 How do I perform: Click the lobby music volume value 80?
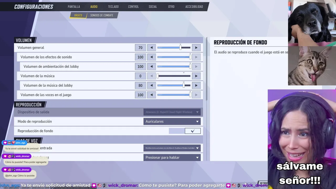tap(140, 85)
